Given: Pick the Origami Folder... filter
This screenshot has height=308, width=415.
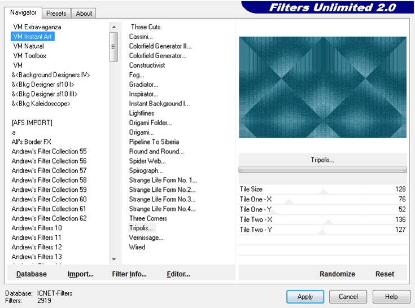Looking at the screenshot, I should coord(150,122).
